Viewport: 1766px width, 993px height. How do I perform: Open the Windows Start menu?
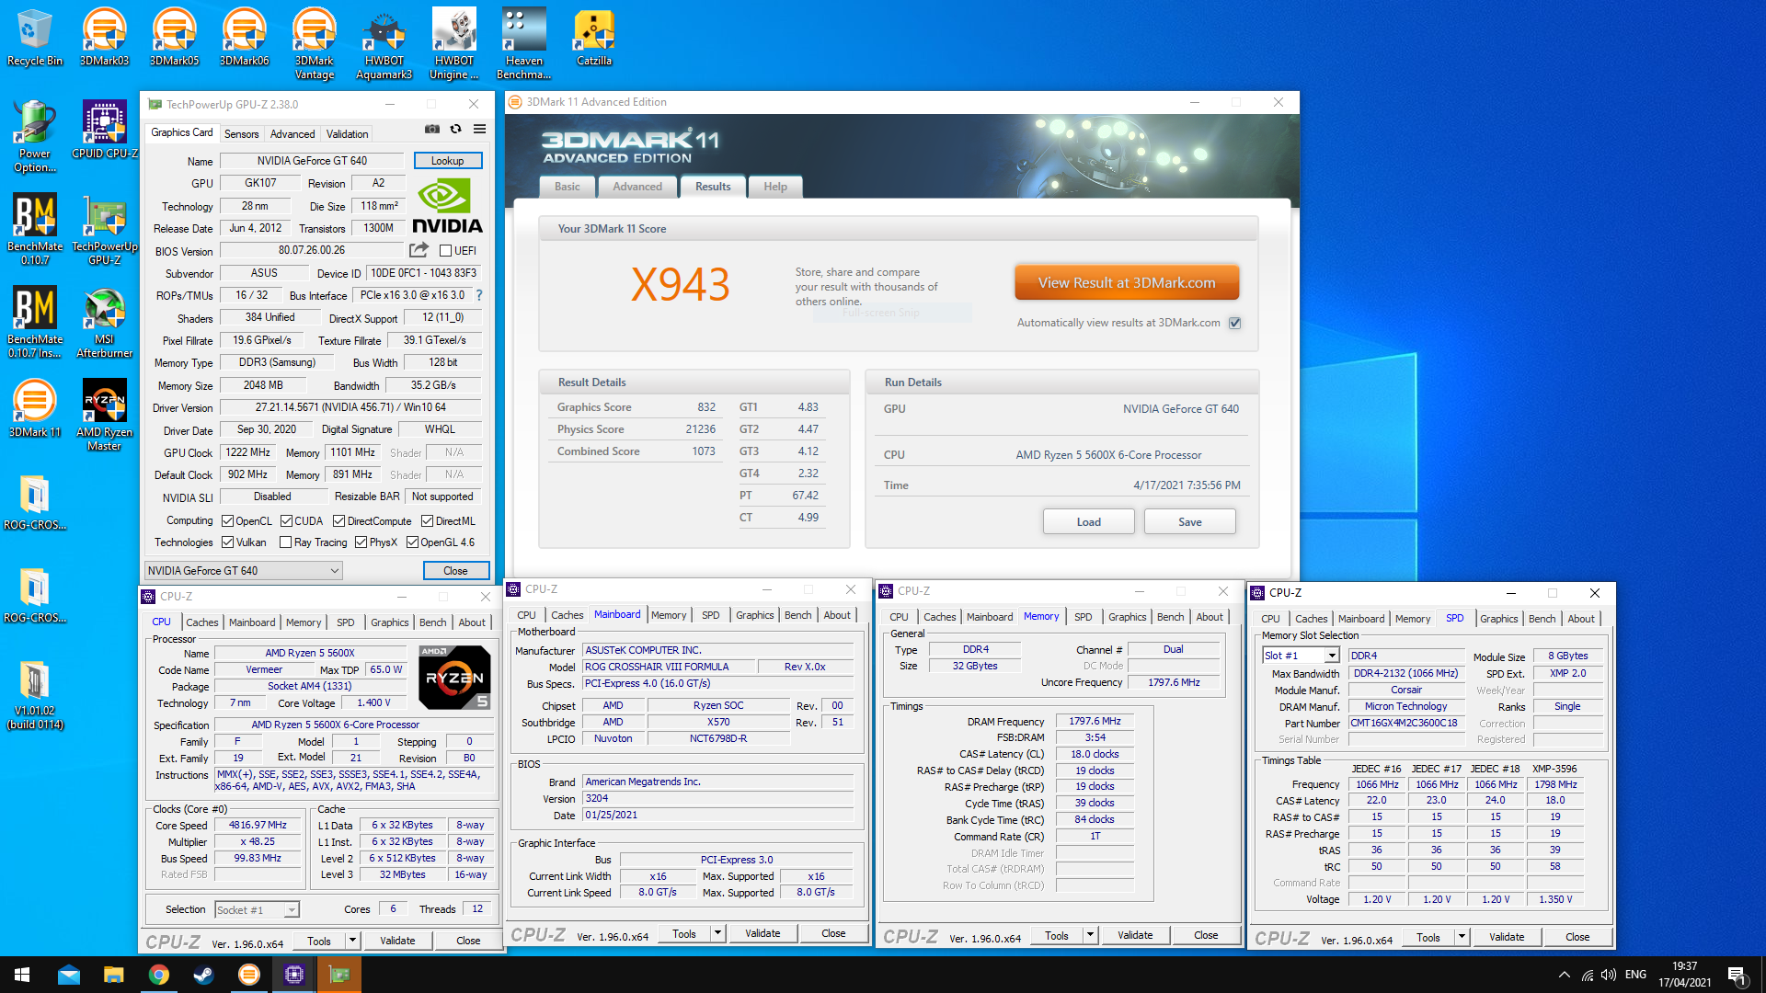(22, 975)
